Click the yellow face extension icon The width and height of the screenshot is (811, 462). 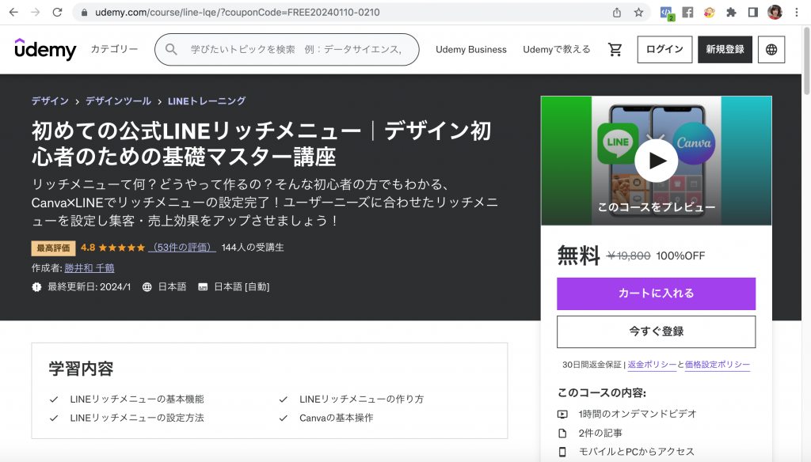pos(709,13)
